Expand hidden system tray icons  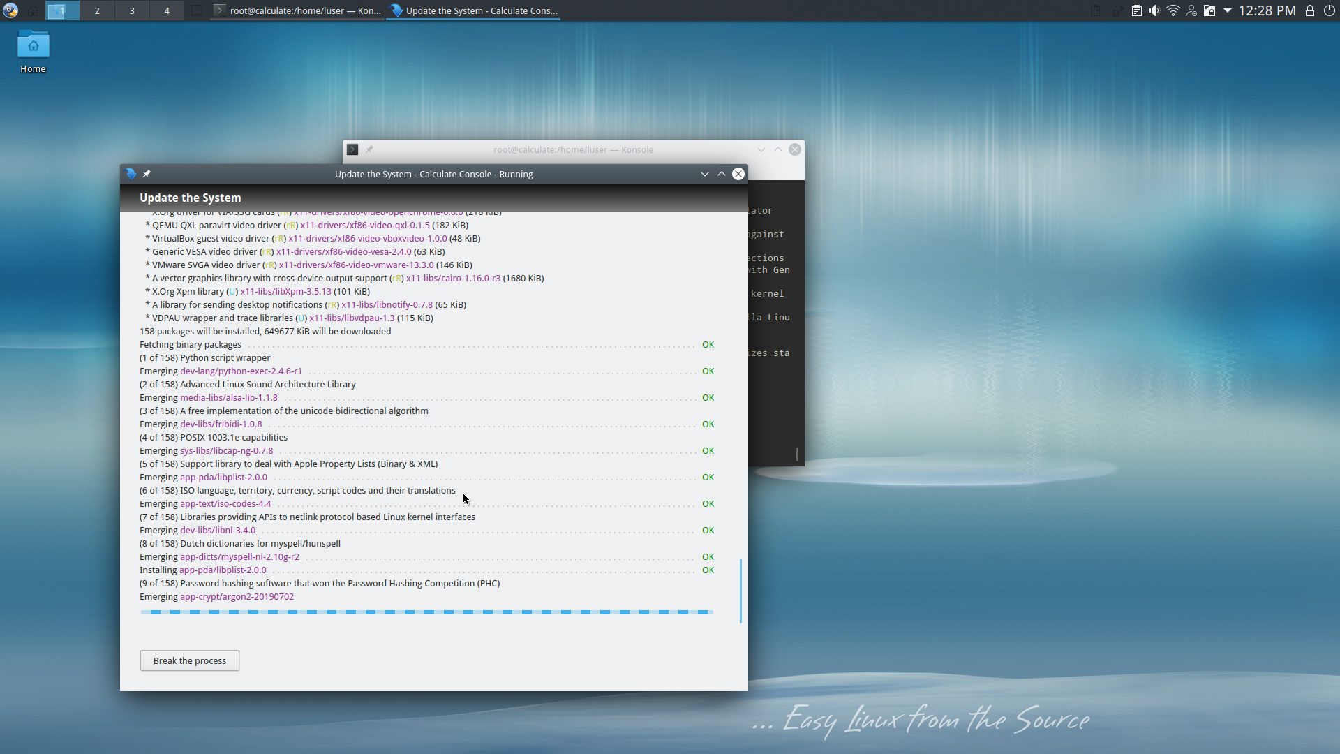point(1227,10)
